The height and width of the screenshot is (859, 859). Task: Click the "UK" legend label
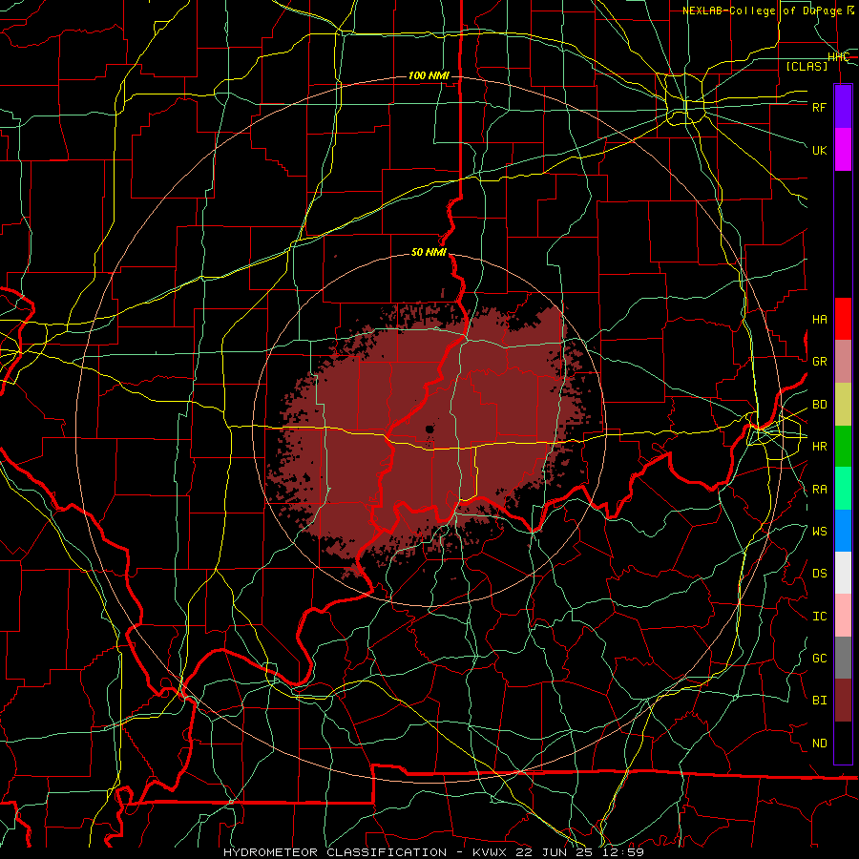(x=820, y=150)
